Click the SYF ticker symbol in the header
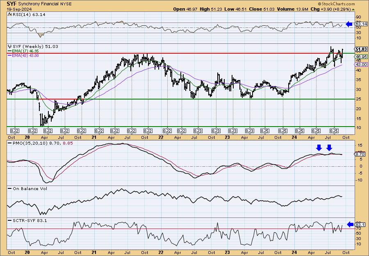The width and height of the screenshot is (369, 256). pyautogui.click(x=12, y=4)
